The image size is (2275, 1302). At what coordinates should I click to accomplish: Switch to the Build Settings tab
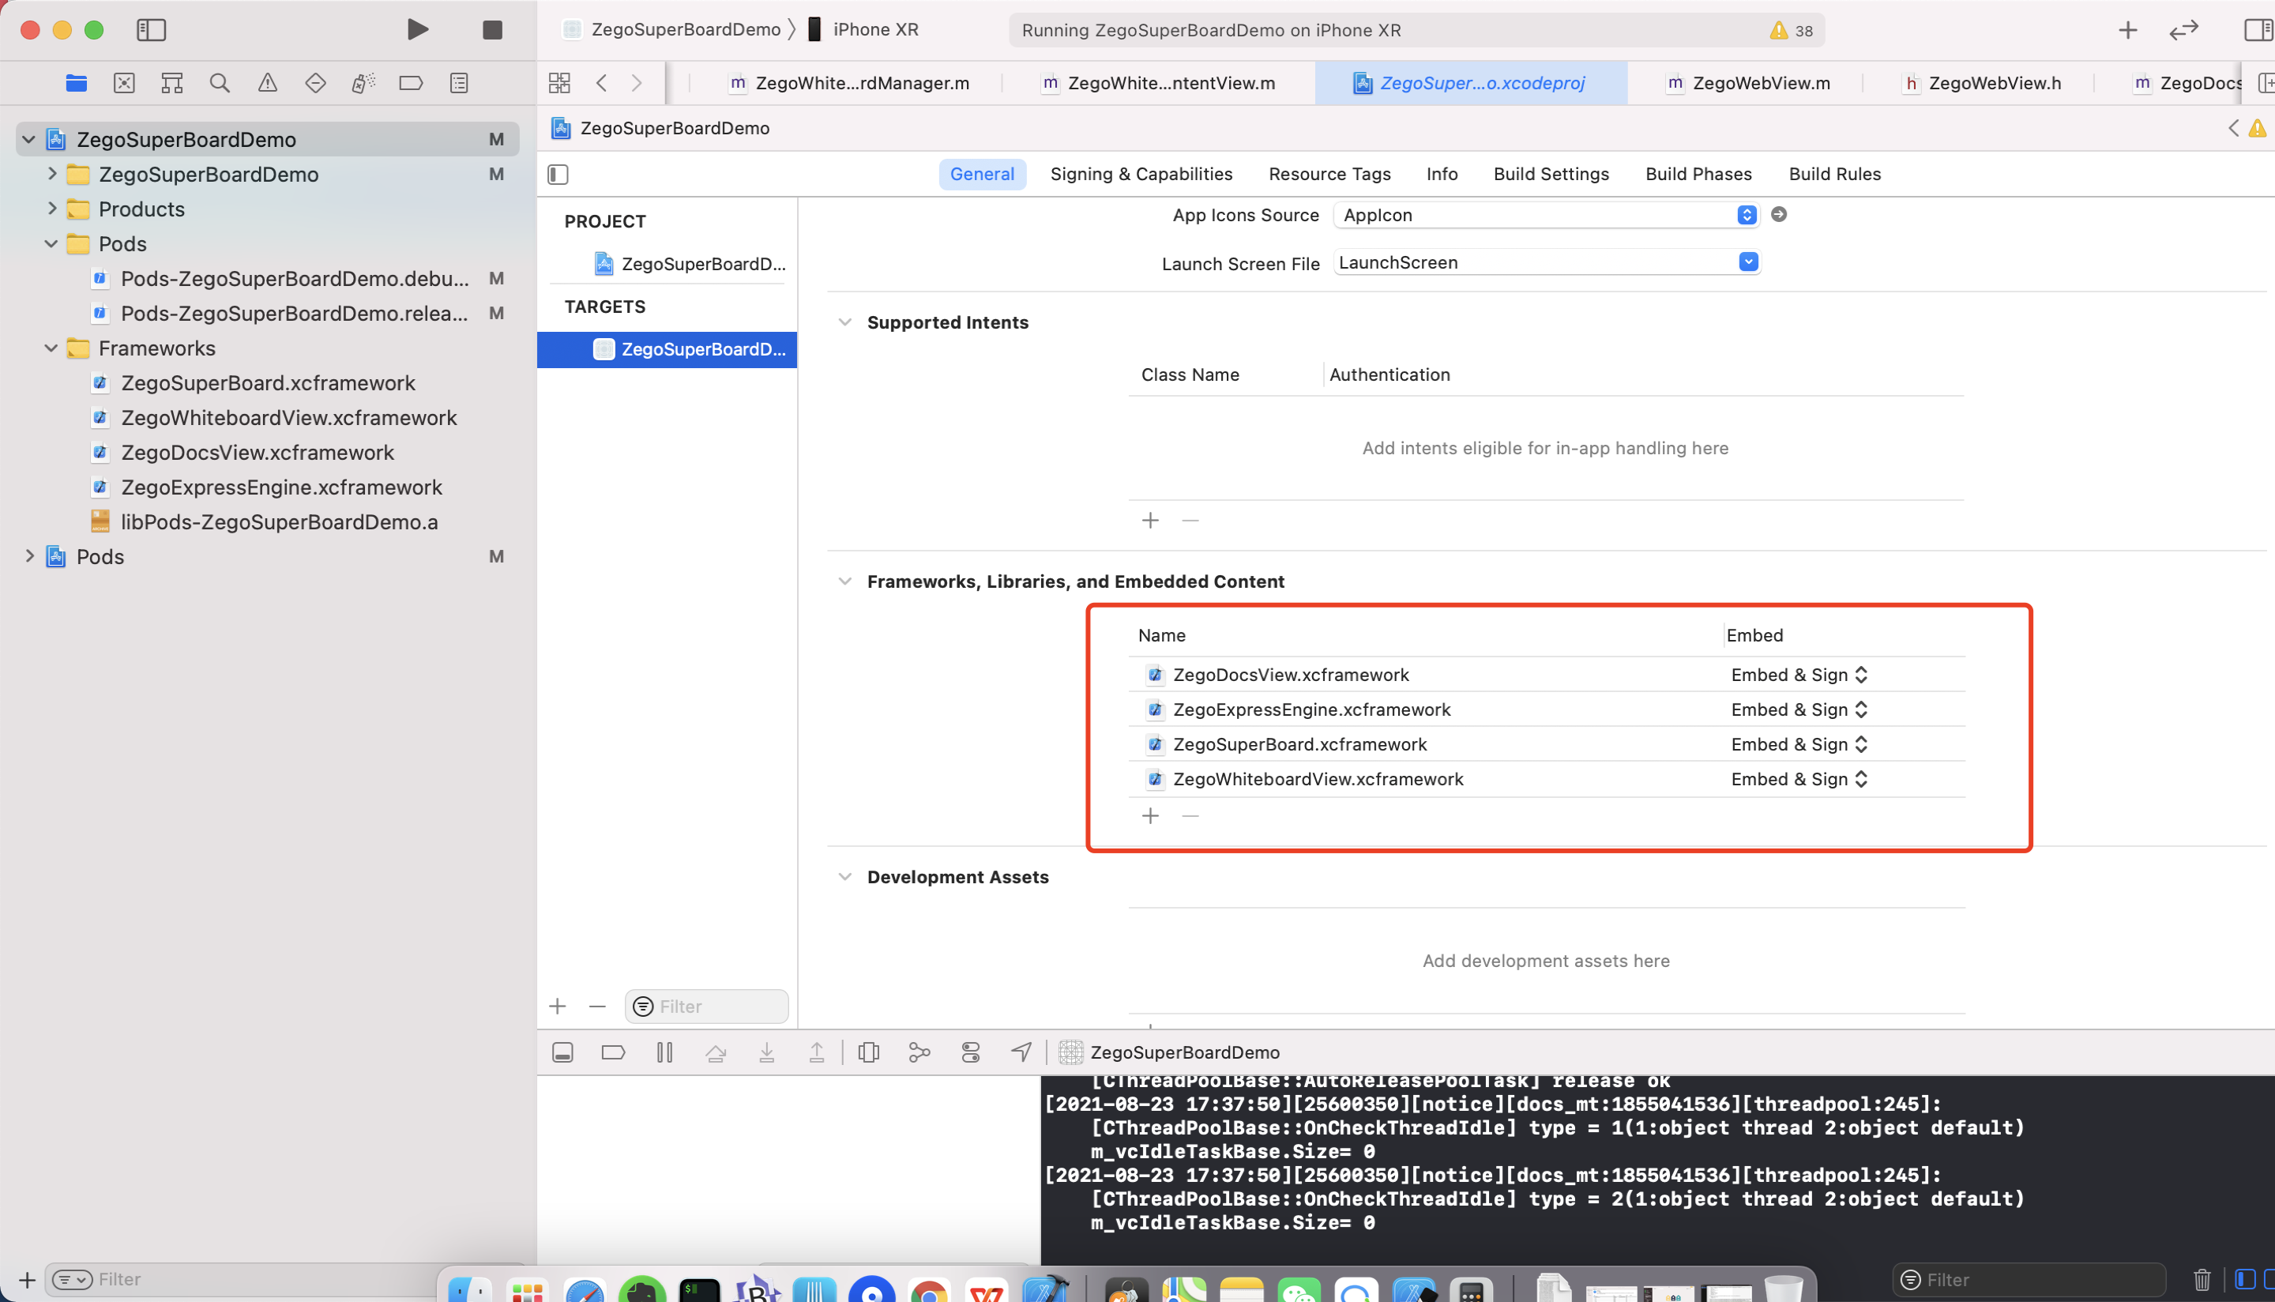click(x=1550, y=175)
